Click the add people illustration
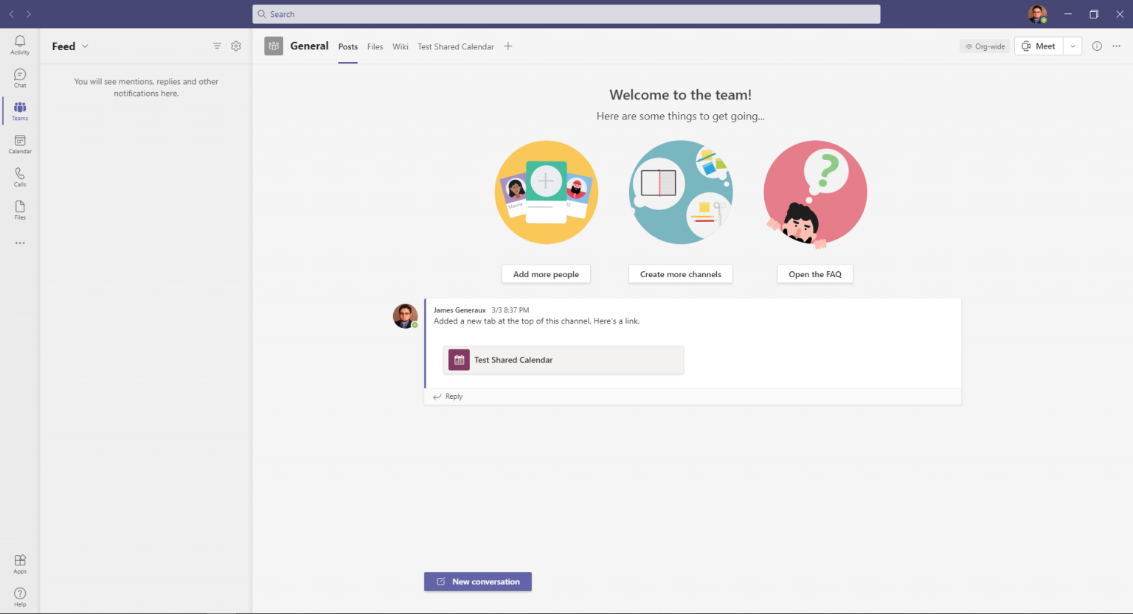The image size is (1133, 614). [x=547, y=192]
